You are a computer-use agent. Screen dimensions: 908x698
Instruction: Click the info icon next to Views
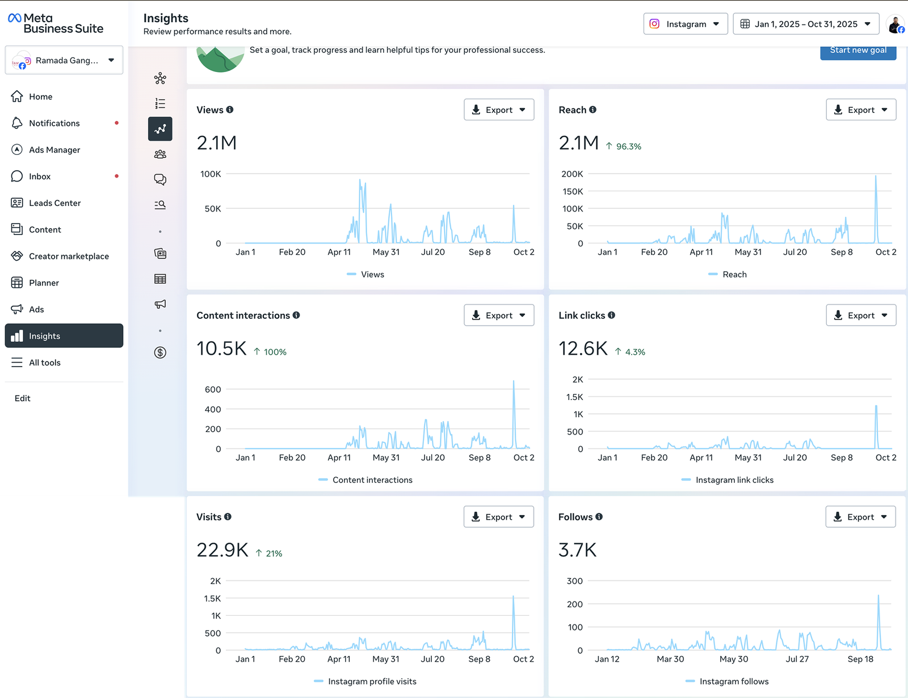(230, 110)
